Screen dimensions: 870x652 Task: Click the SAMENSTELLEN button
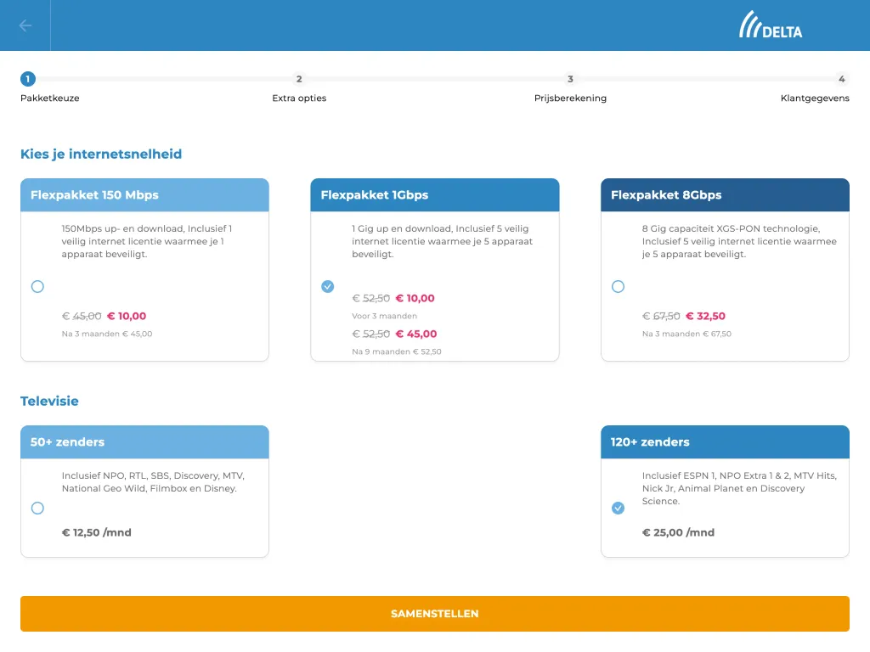click(434, 614)
